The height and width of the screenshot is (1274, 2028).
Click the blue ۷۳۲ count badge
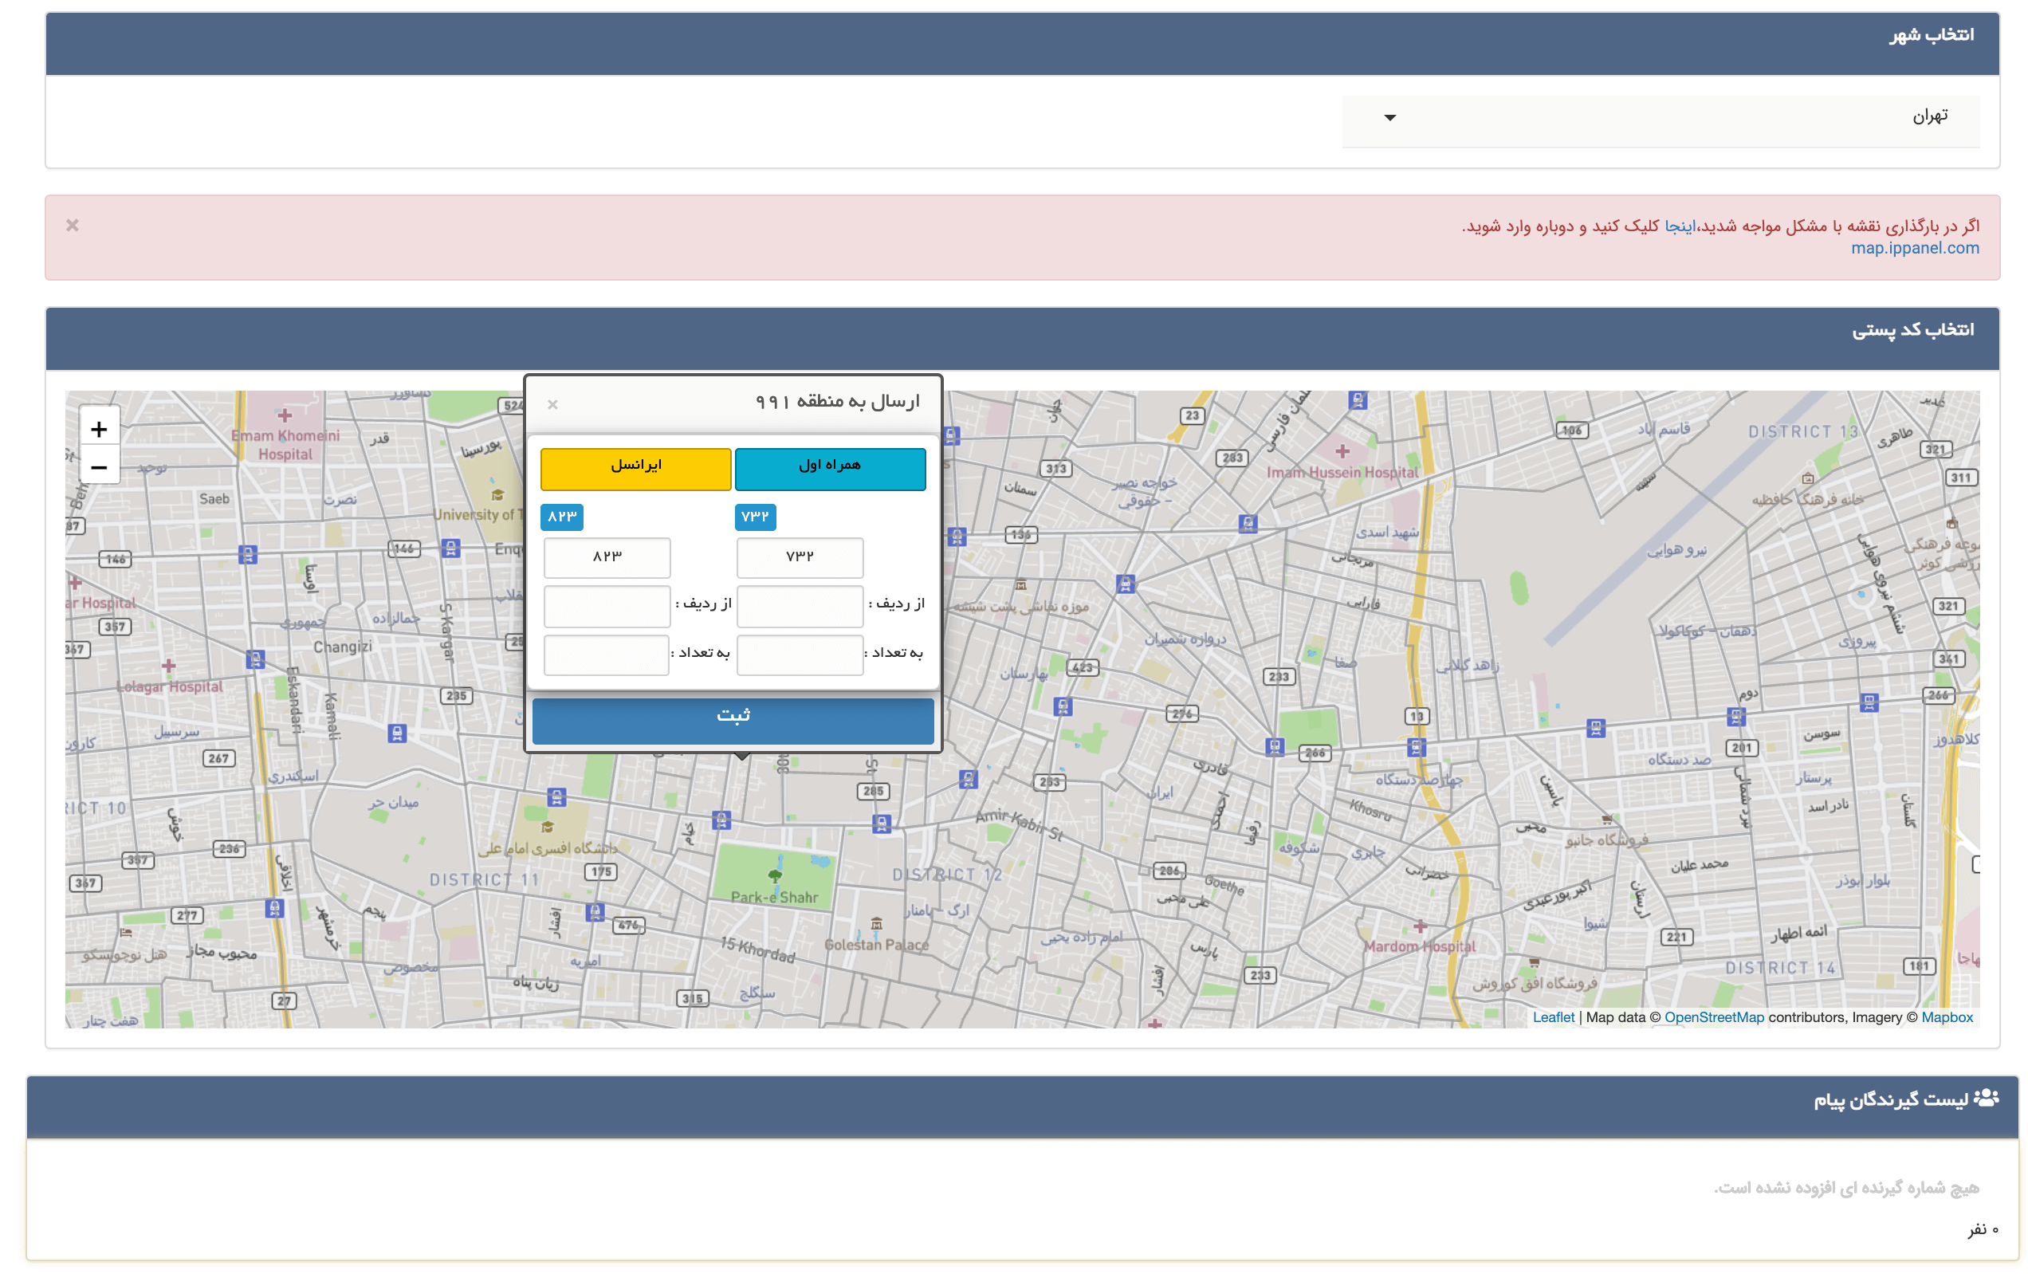755,516
